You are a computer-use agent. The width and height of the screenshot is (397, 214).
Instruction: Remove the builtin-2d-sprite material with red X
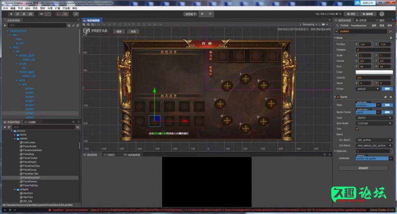tap(391, 158)
